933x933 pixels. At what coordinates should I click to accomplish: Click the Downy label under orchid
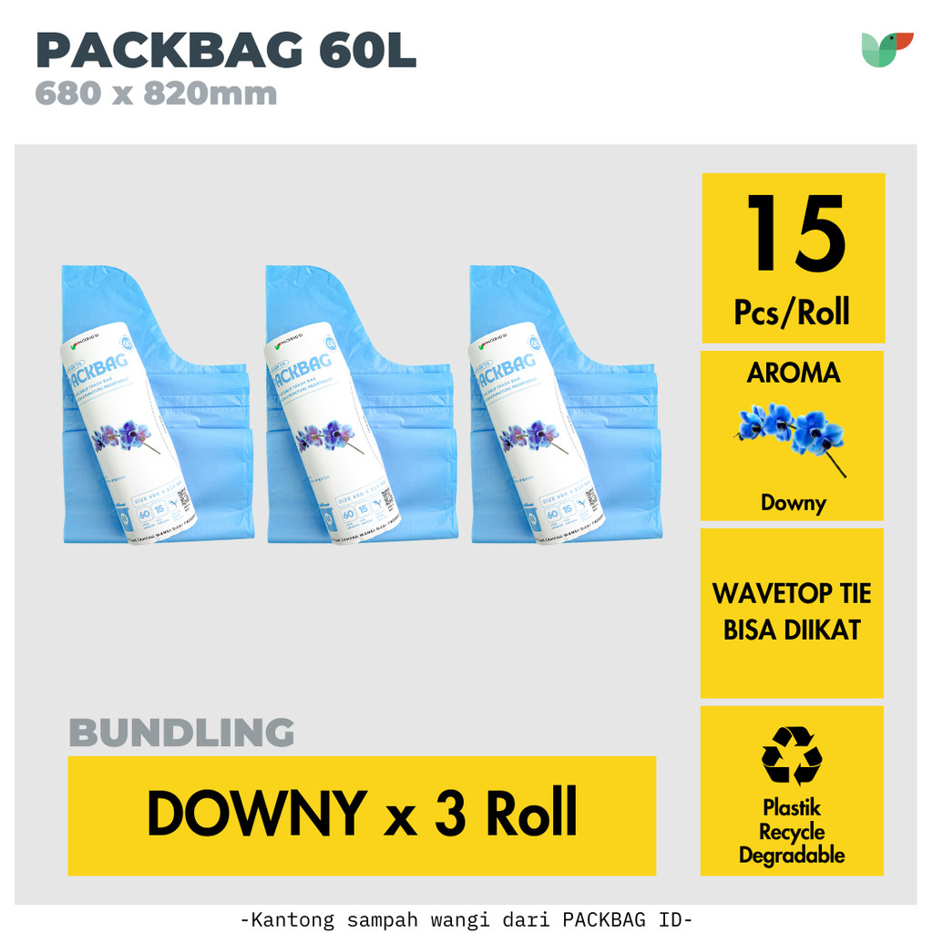click(794, 503)
